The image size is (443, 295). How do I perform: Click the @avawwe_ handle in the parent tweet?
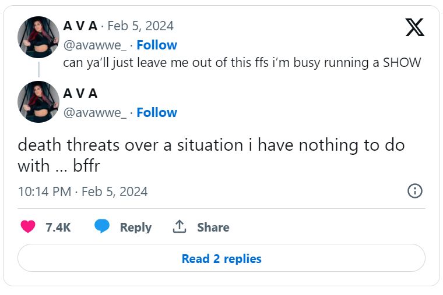[x=94, y=45]
